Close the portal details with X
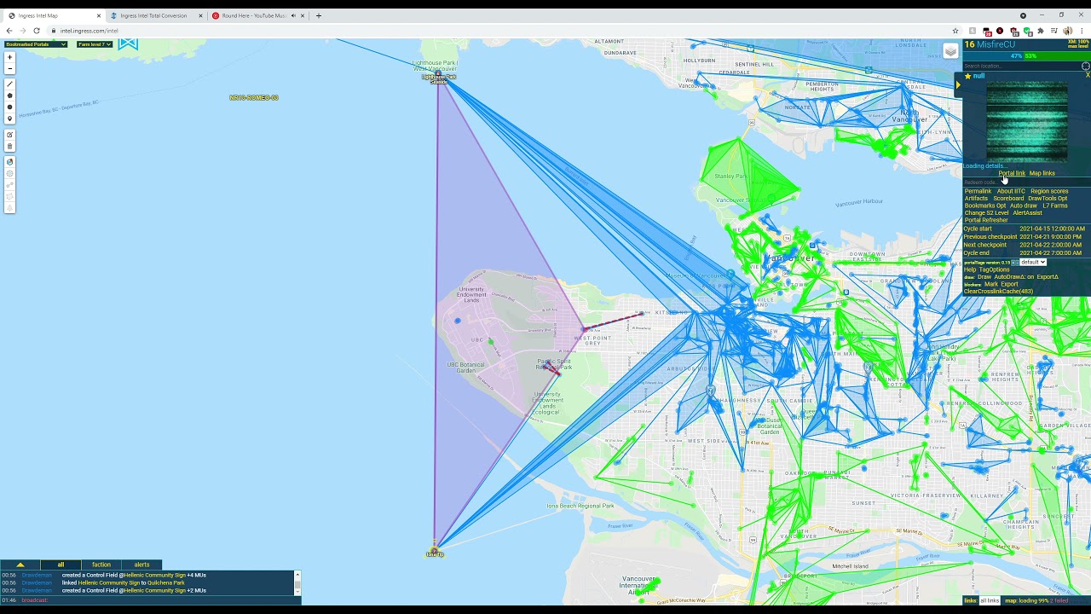1091x614 pixels. (x=1088, y=75)
